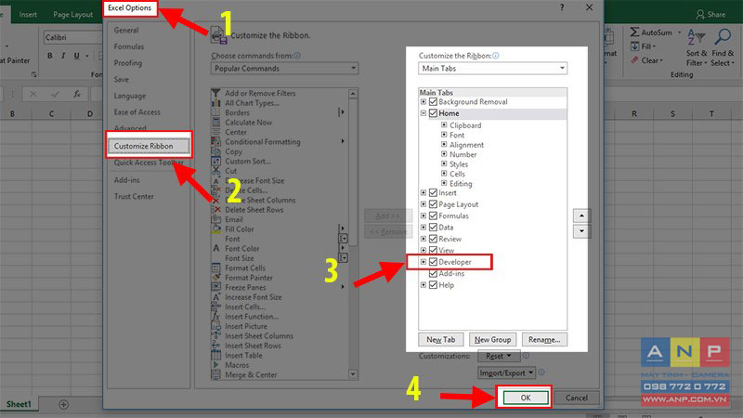Open the Trust Center category
Viewport: 743px width, 418px height.
tap(134, 196)
